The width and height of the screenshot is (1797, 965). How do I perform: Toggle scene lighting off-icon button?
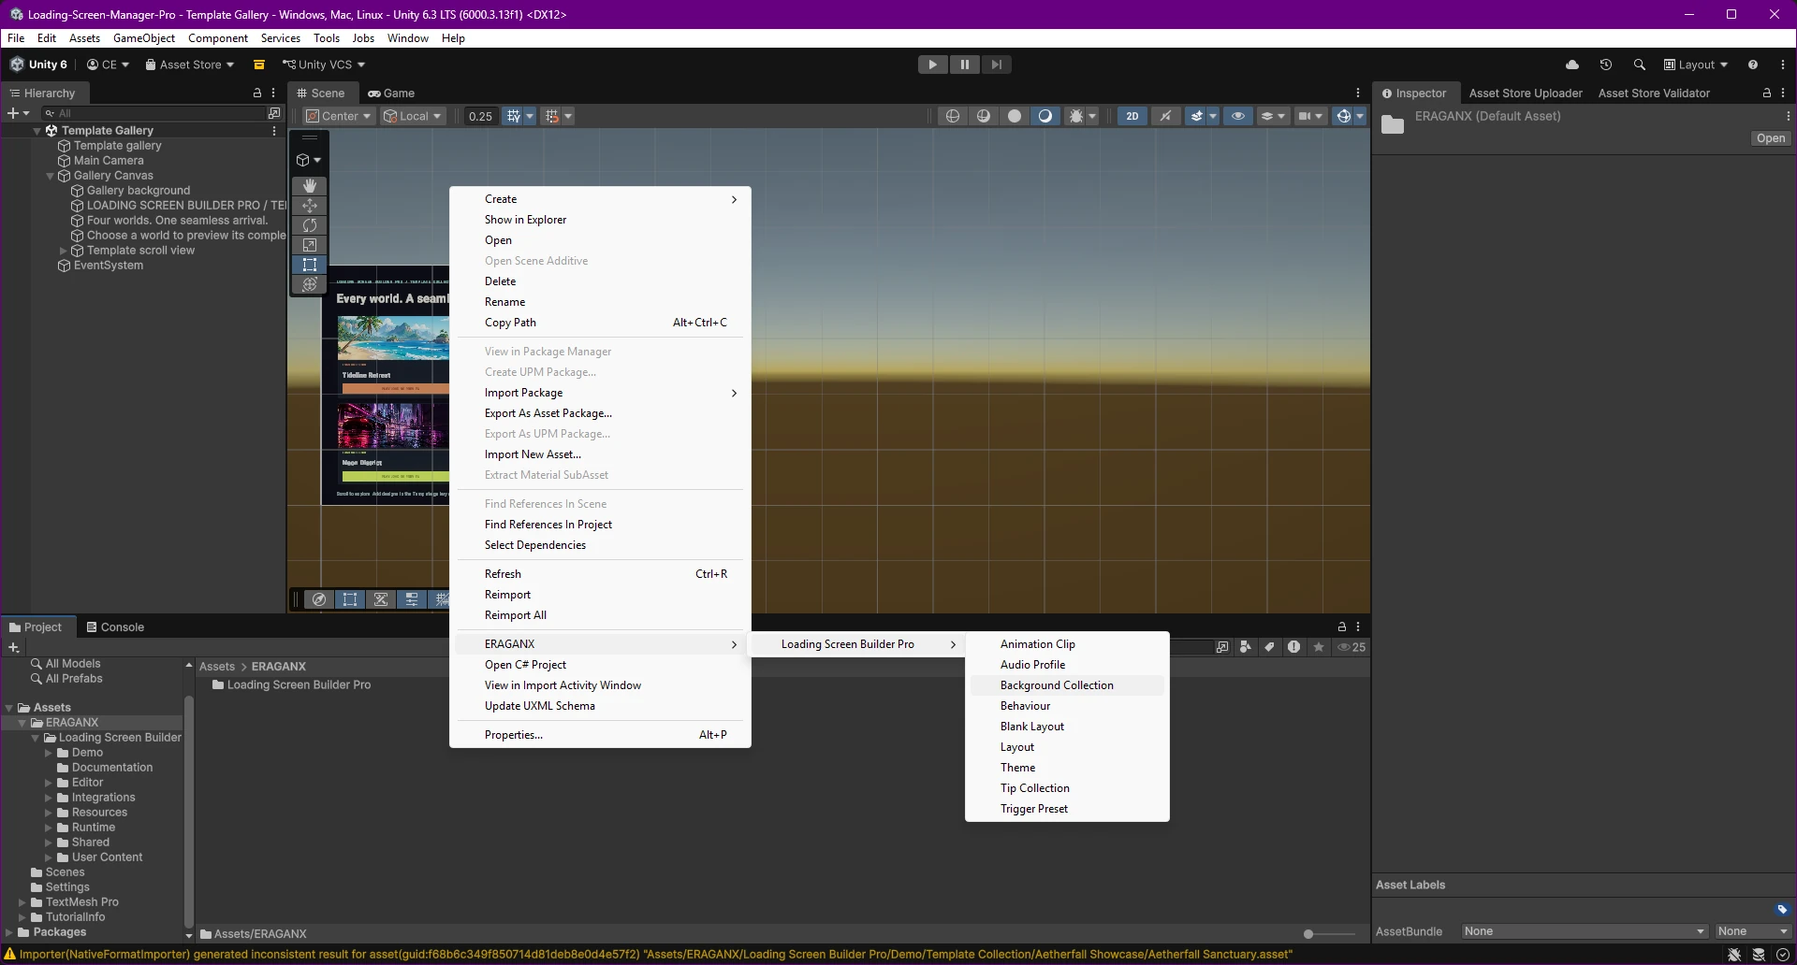[1165, 116]
